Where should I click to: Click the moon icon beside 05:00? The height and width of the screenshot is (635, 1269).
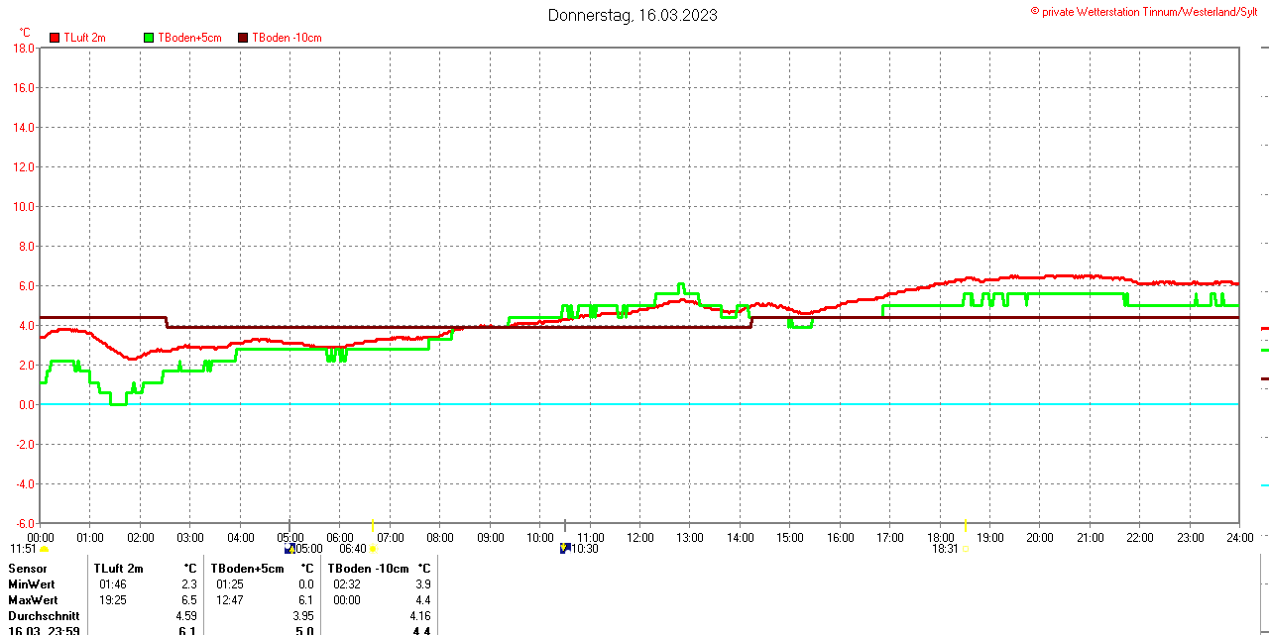click(289, 548)
